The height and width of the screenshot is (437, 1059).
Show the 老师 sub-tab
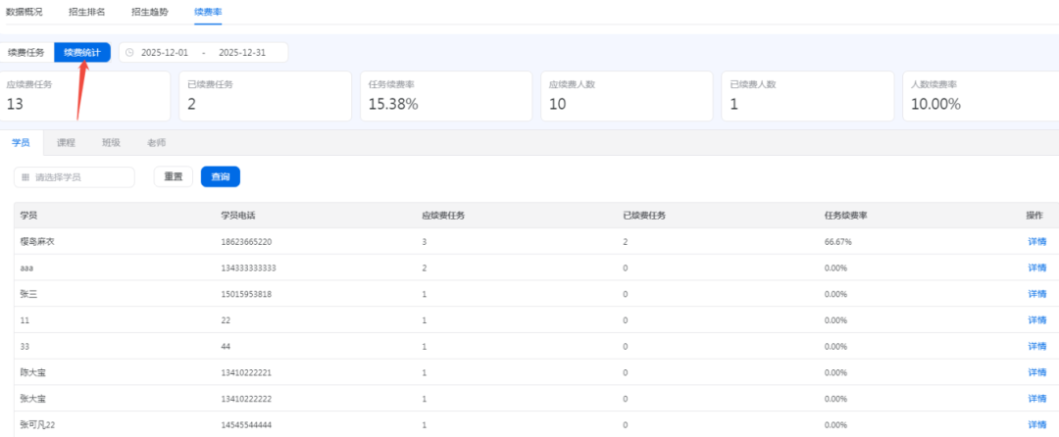point(156,142)
